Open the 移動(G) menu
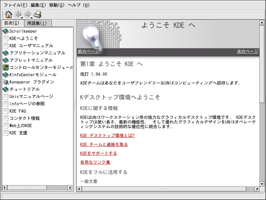This screenshot has height=200, width=266. tap(56, 5)
